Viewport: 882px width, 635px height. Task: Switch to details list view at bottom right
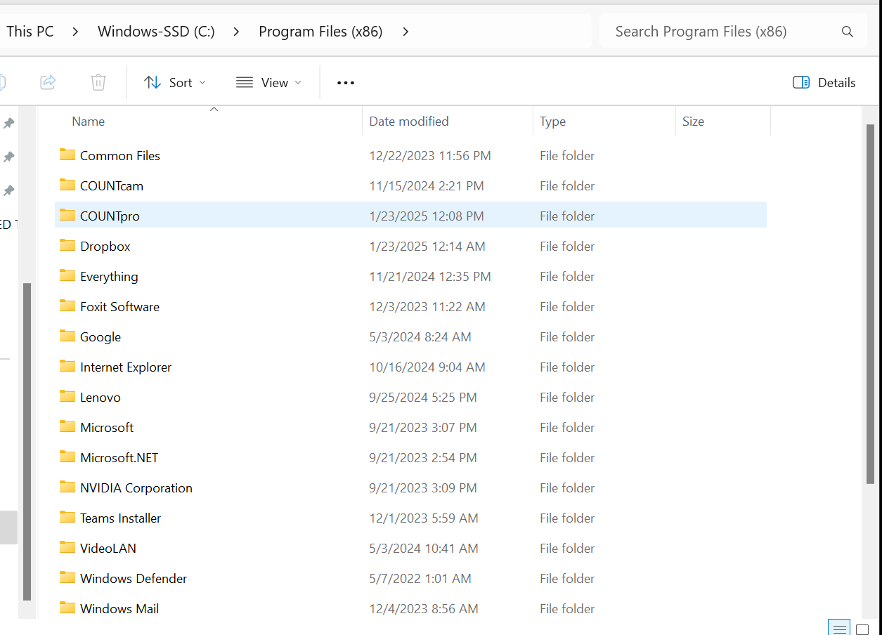pyautogui.click(x=838, y=629)
